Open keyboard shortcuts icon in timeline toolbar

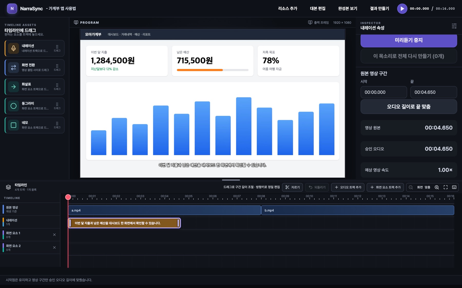pyautogui.click(x=454, y=187)
